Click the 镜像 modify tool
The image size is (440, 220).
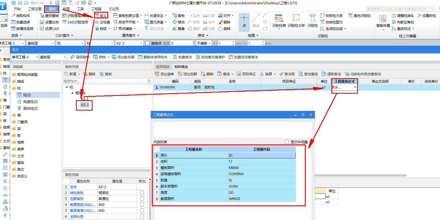(178, 28)
